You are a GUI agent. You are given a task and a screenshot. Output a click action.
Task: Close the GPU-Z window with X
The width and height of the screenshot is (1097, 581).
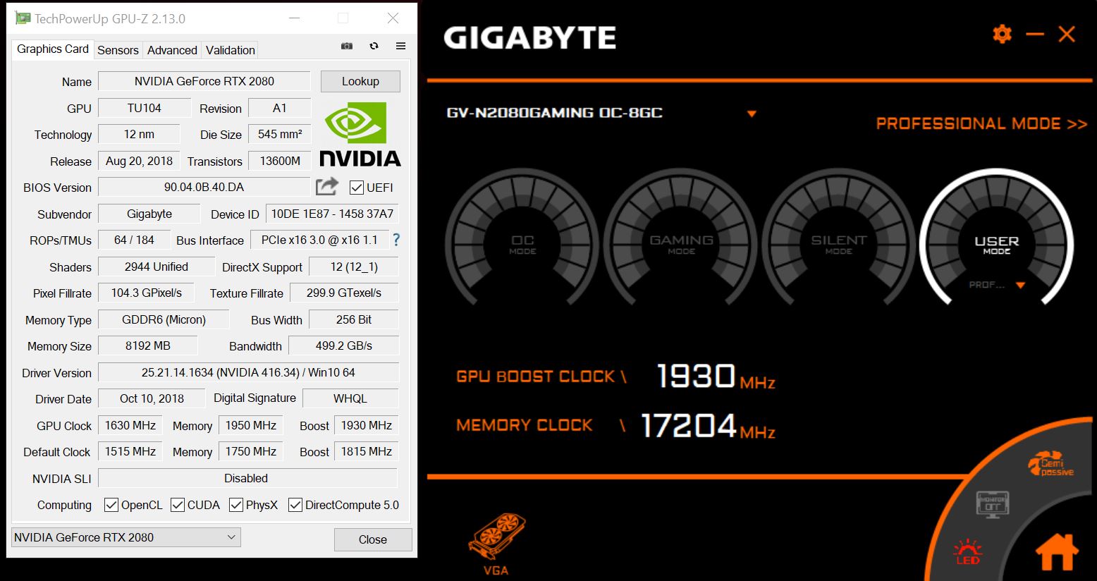393,18
